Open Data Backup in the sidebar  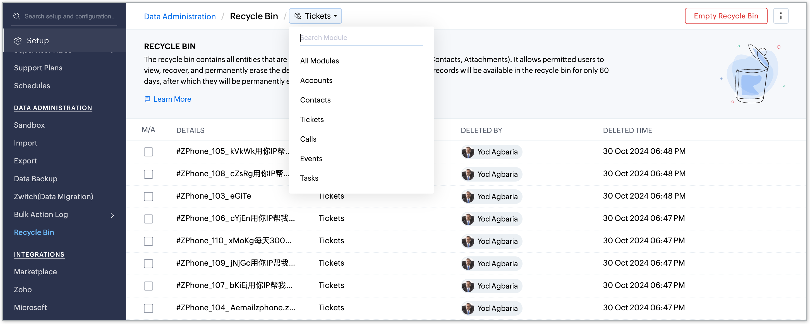35,179
